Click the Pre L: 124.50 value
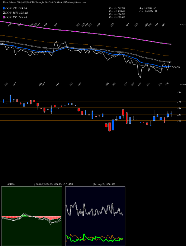 [x=117, y=14]
